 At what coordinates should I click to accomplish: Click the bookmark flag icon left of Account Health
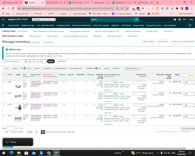[3, 25]
